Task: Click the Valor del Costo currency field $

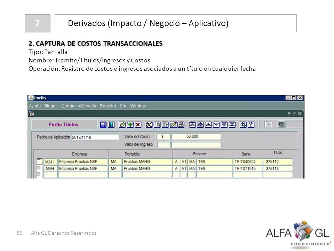Action: (164, 136)
